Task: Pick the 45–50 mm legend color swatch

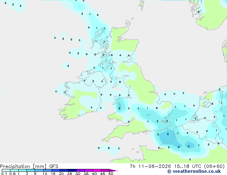Action: 105,170
